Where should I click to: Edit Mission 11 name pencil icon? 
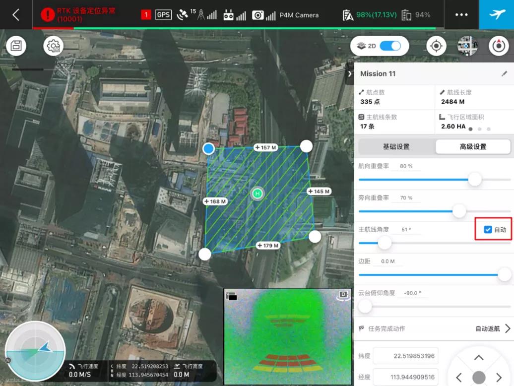(504, 73)
